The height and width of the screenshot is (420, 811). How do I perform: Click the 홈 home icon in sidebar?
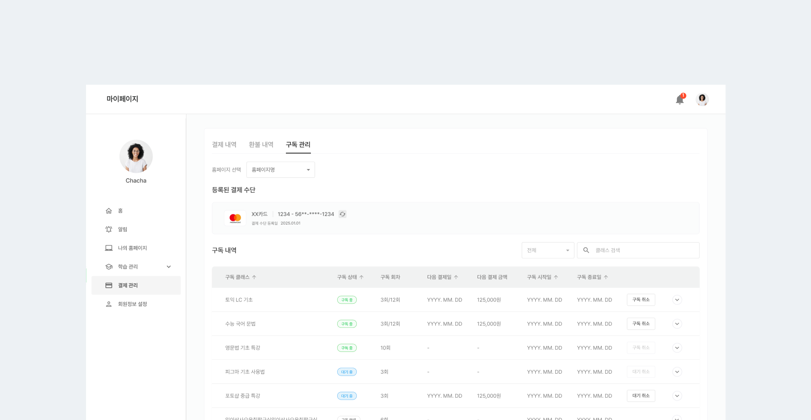(x=109, y=211)
